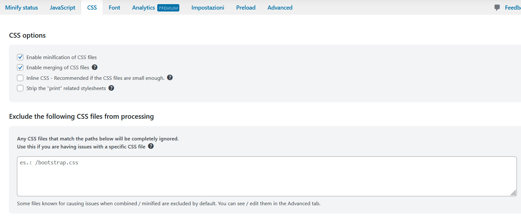This screenshot has width=521, height=218.
Task: Click the note about files excluded by default
Action: pos(169,203)
